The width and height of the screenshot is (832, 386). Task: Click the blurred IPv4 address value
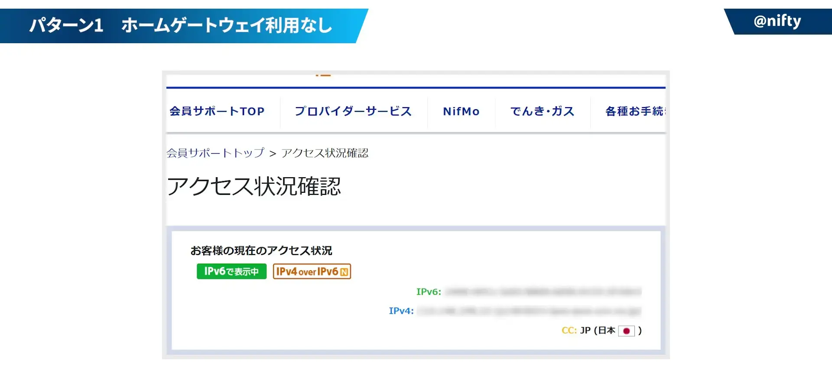530,311
